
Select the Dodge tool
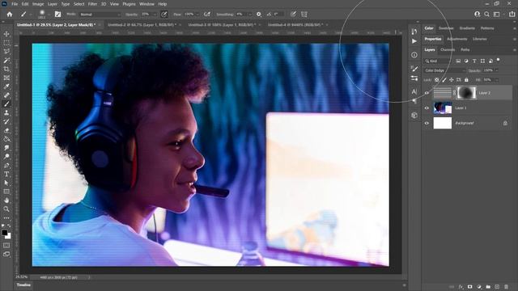click(6, 156)
